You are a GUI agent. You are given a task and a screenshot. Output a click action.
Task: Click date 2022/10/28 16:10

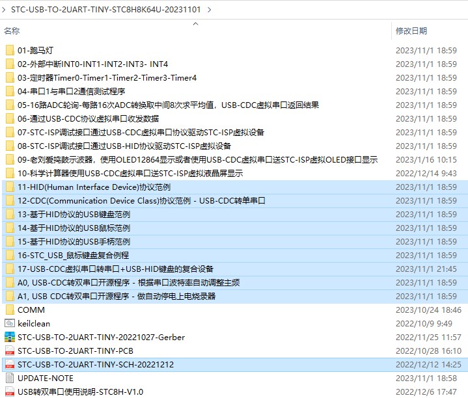coord(428,351)
